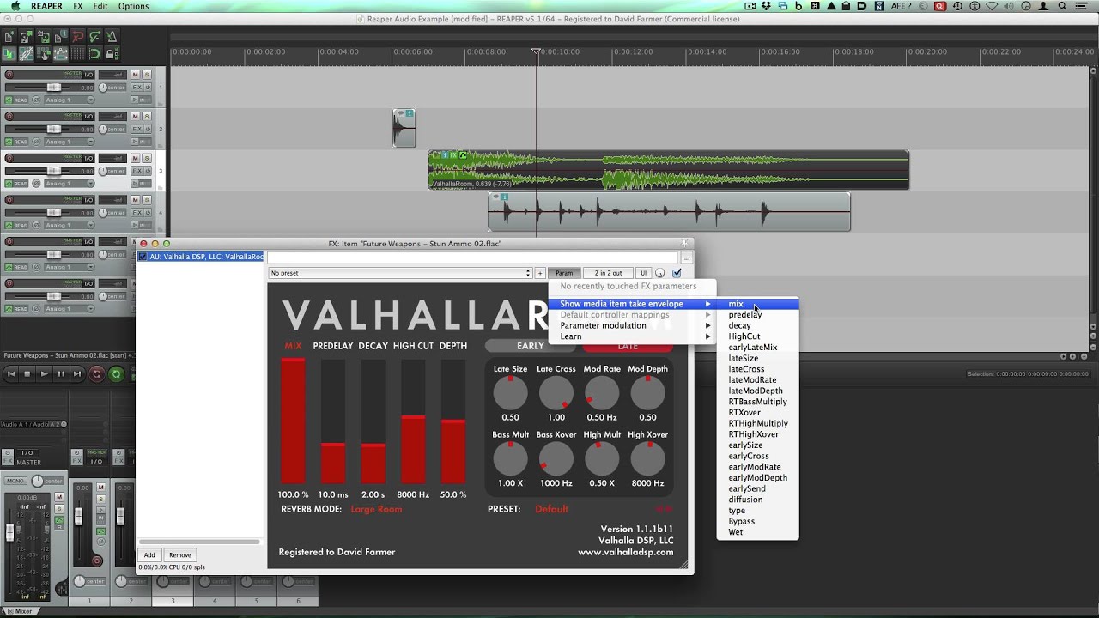Choose Bypass in the parameter submenu
This screenshot has width=1099, height=618.
coord(757,521)
